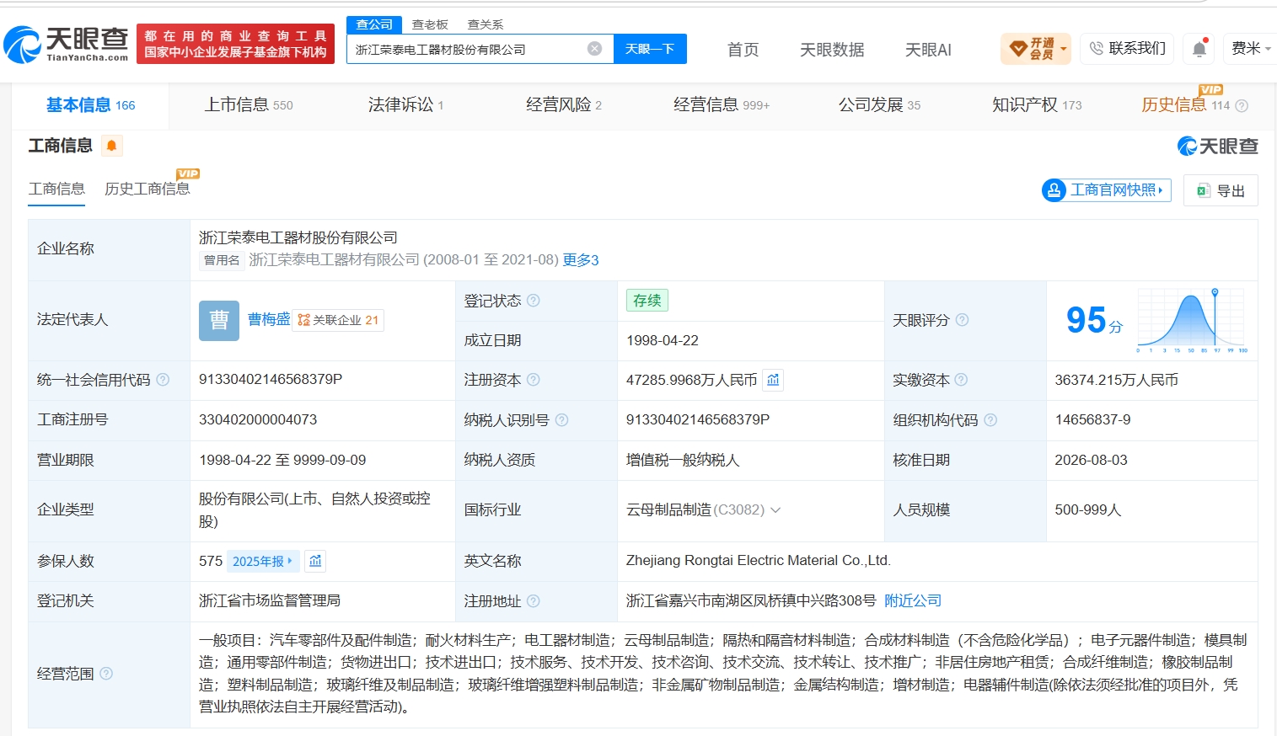The image size is (1277, 736).
Task: Click the 联系我们 button
Action: click(1129, 49)
